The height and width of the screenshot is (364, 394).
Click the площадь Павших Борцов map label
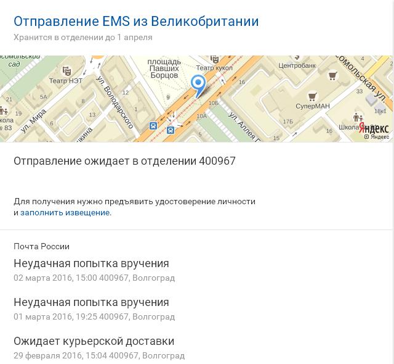pos(164,68)
